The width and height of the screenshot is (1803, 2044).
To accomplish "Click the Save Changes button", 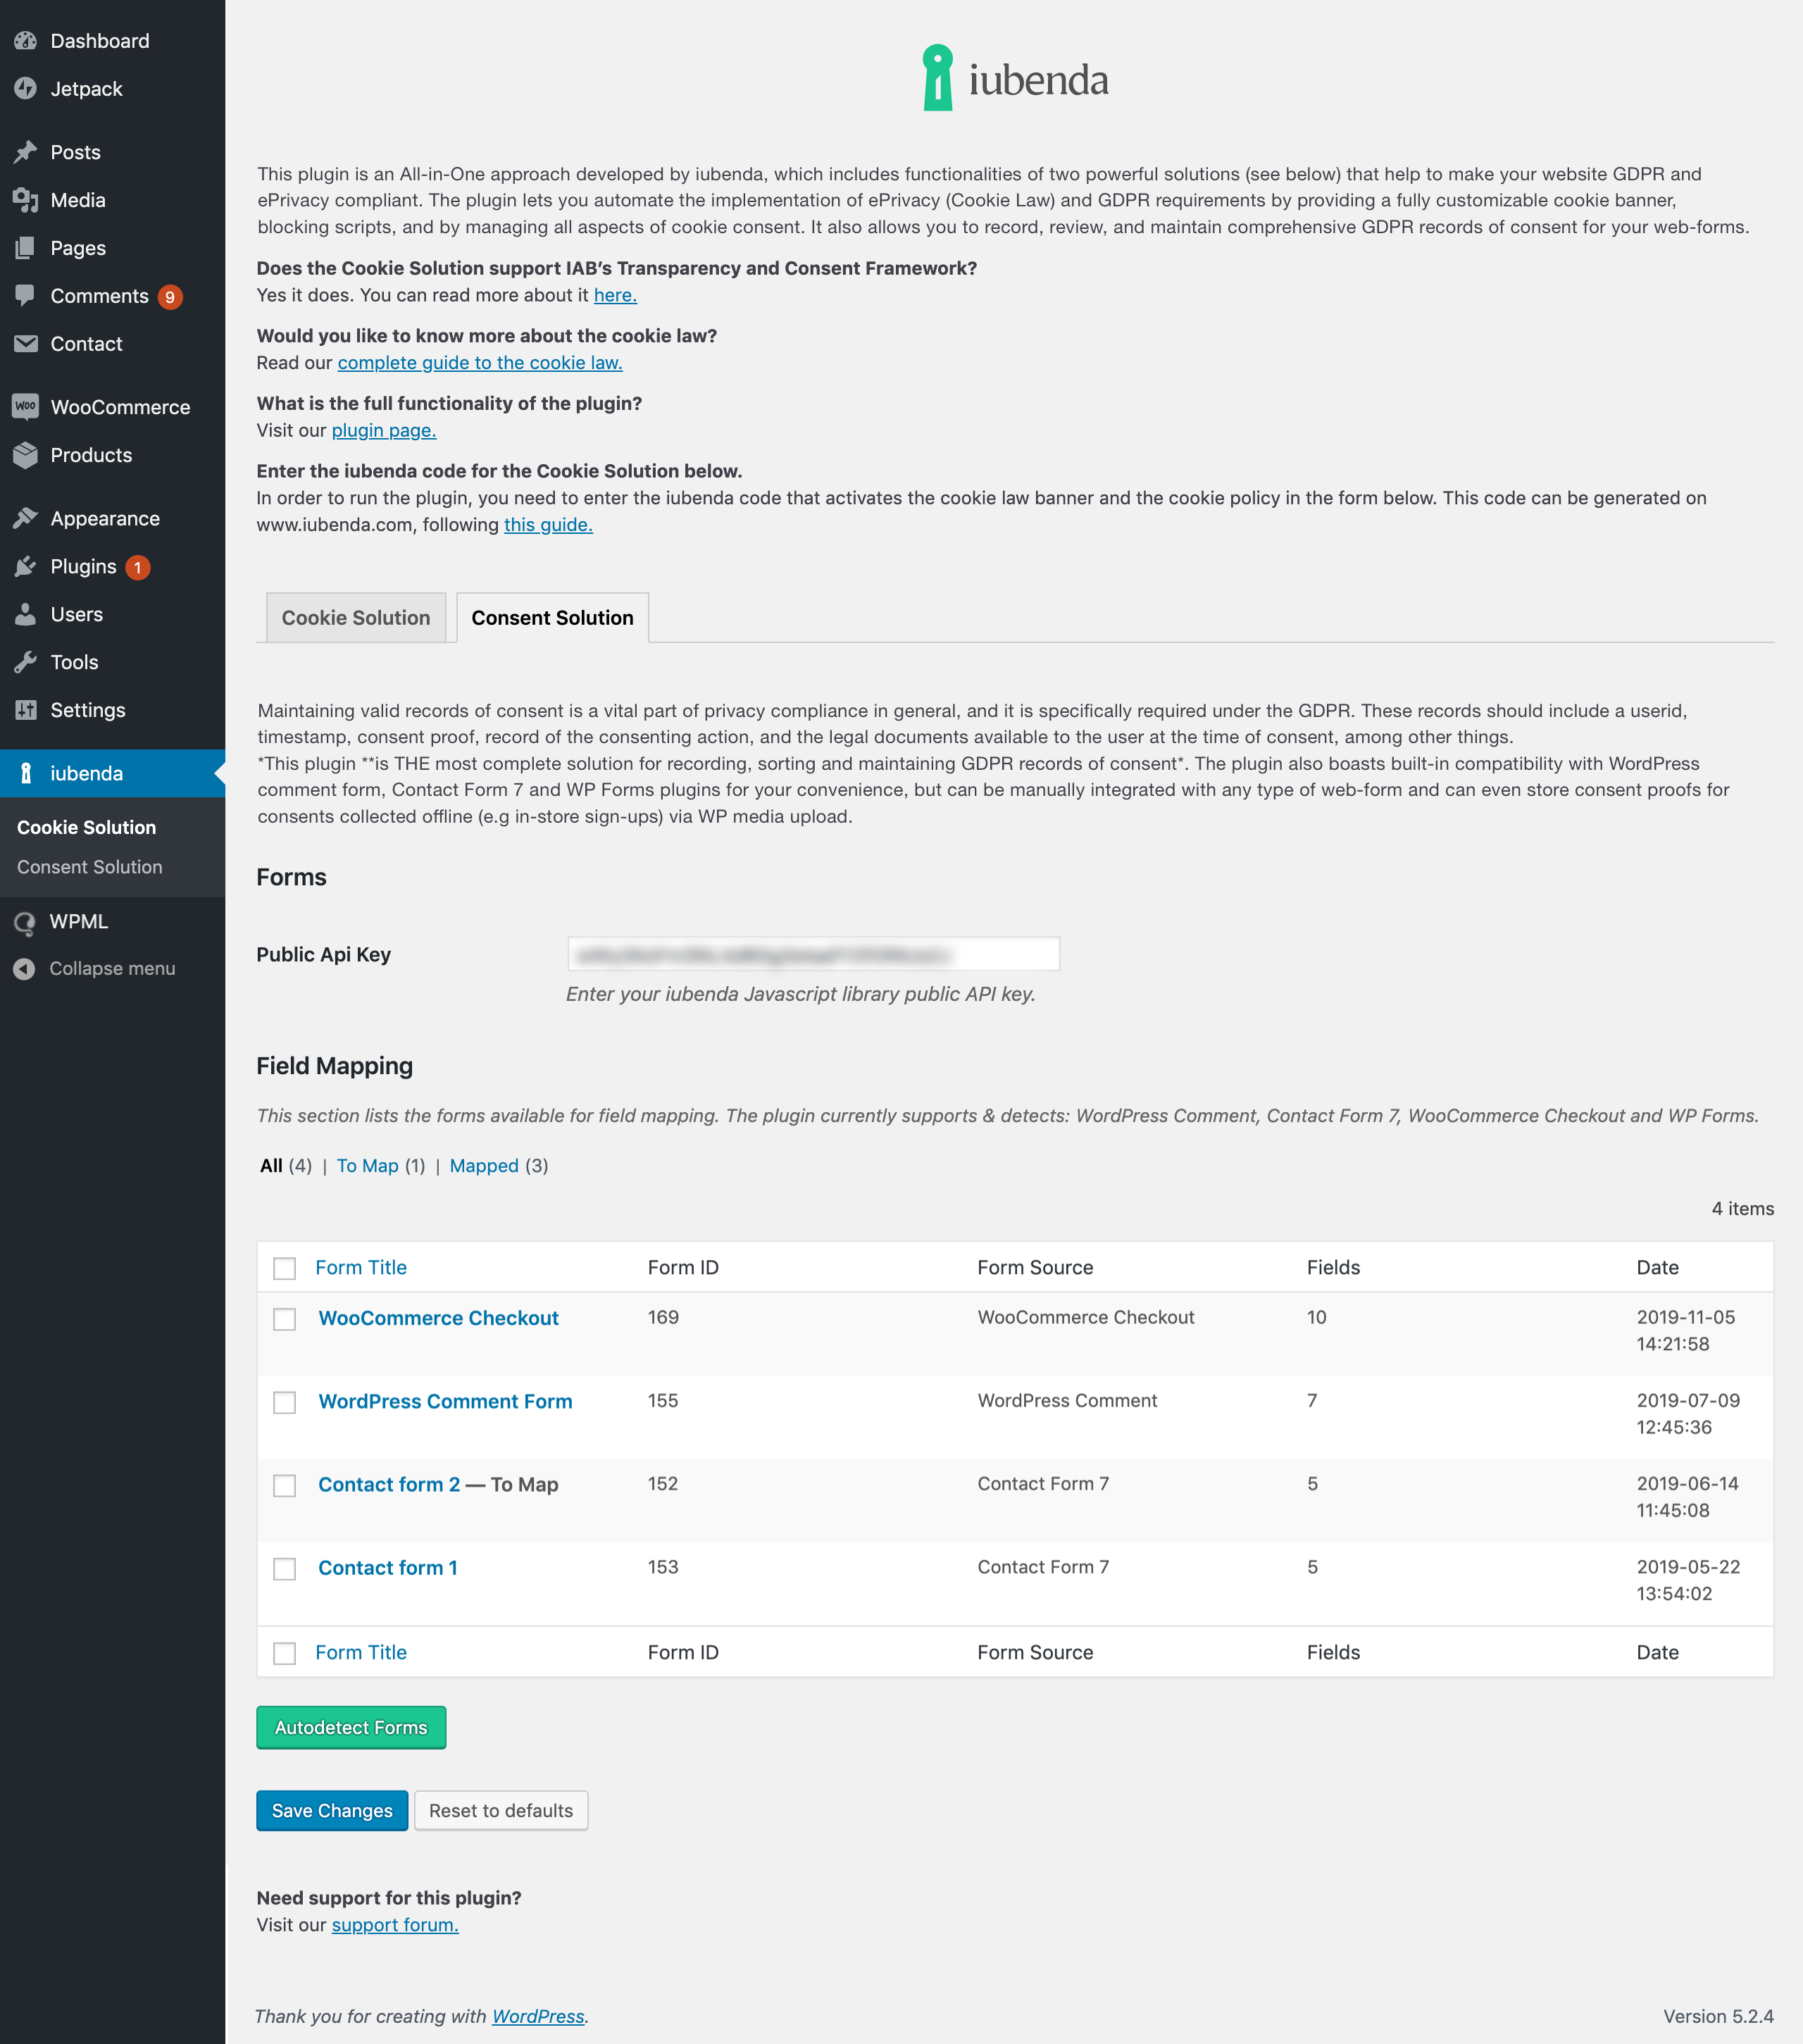I will pos(331,1811).
